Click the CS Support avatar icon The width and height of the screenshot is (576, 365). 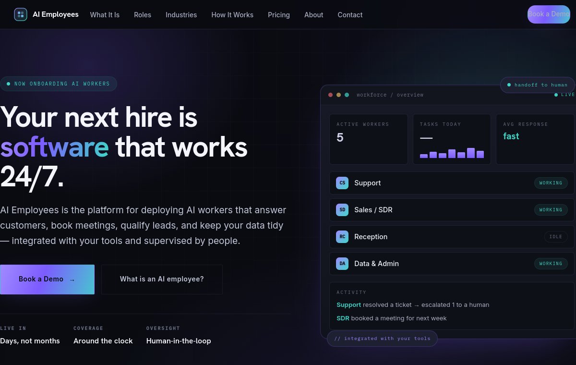point(342,183)
